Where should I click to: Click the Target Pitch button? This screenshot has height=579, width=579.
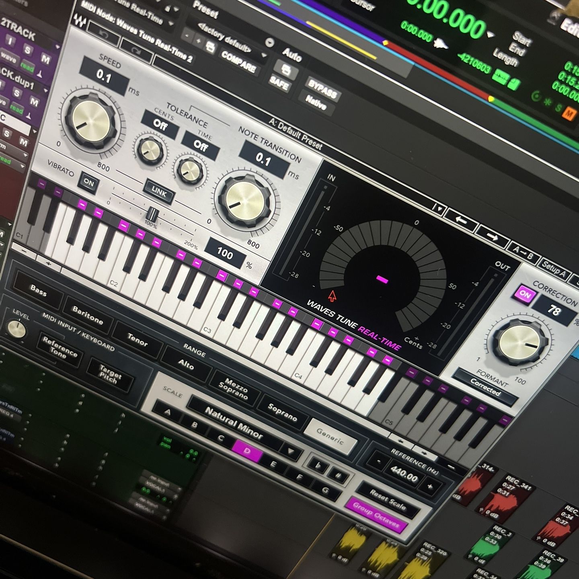click(109, 375)
